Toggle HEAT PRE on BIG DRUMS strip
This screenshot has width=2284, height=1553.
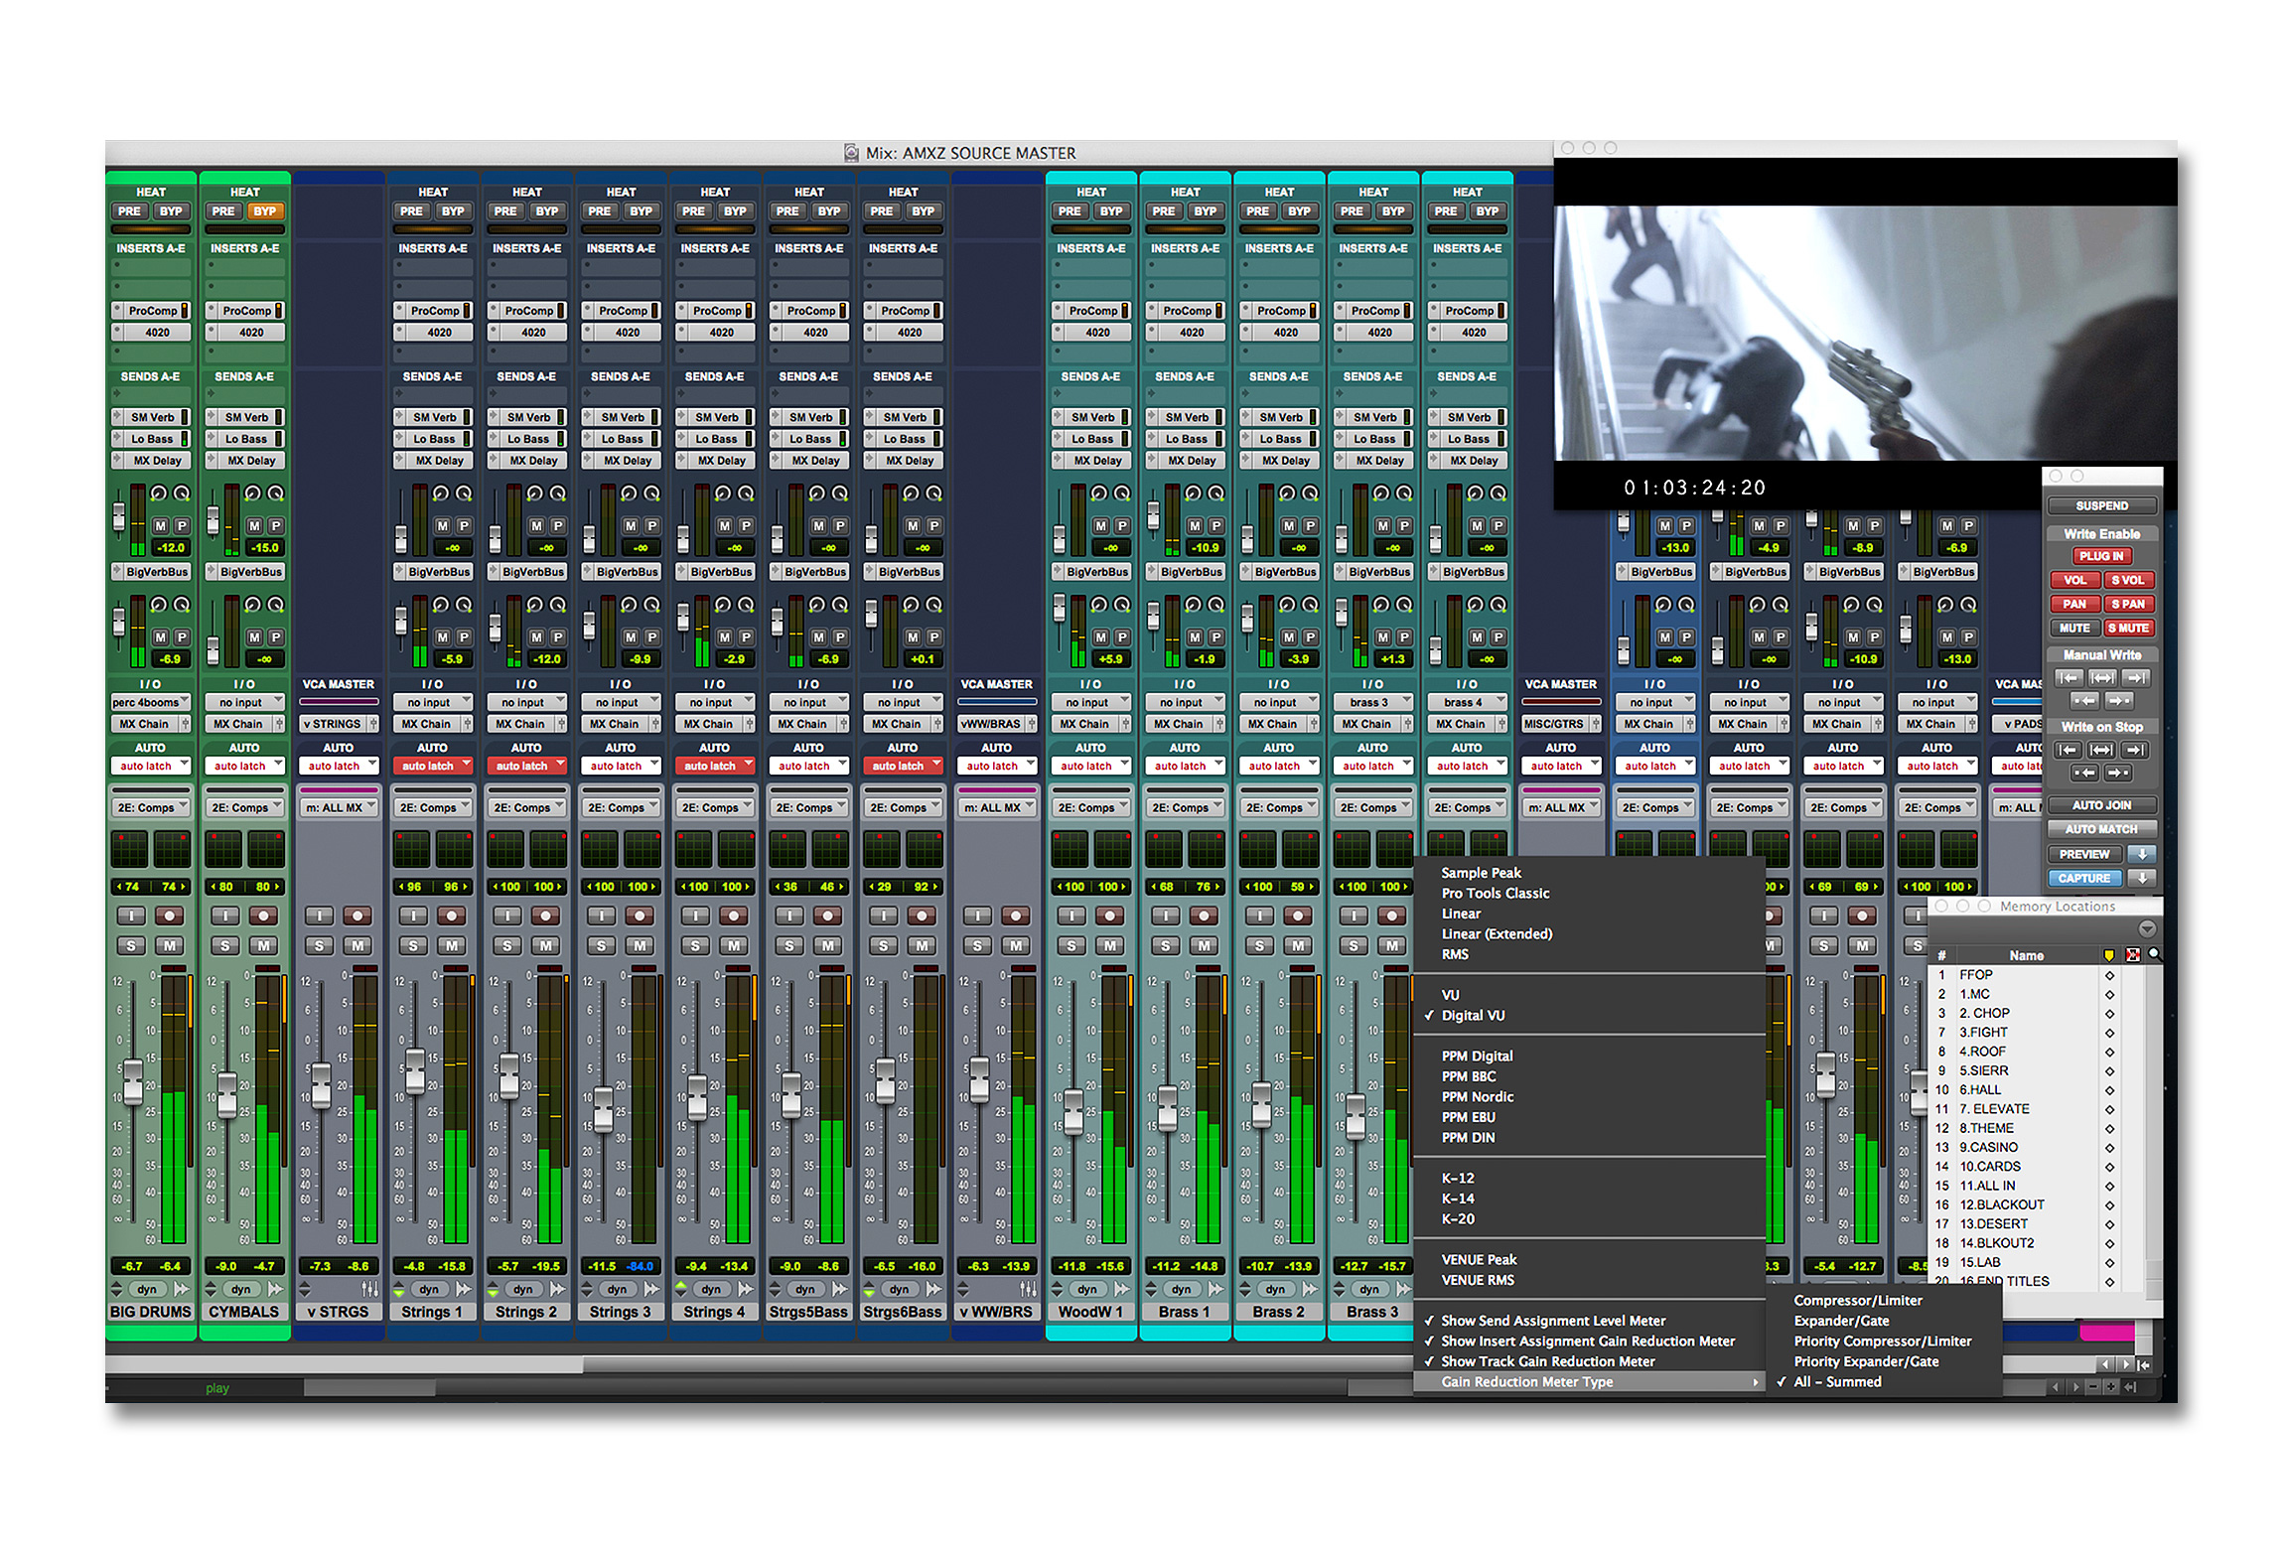click(130, 212)
